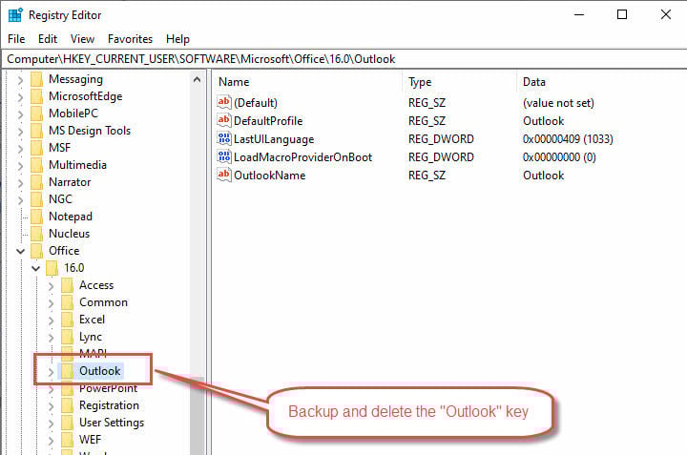Expand the MS Design Tools key
The image size is (687, 455).
click(20, 132)
